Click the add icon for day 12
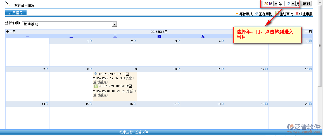 tap(267, 69)
